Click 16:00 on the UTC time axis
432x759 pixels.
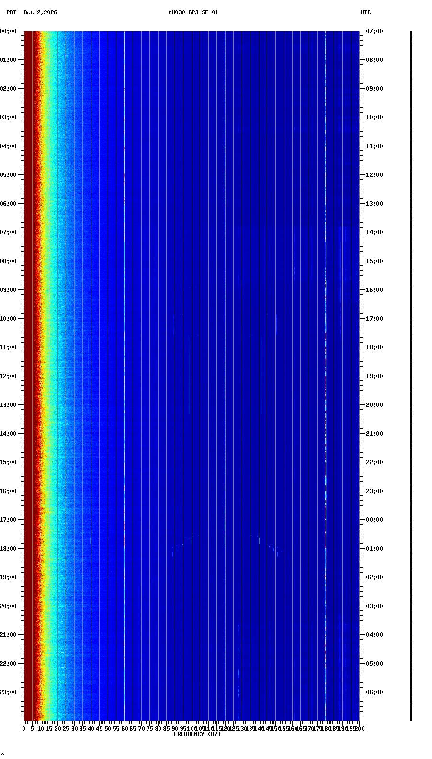[x=375, y=290]
